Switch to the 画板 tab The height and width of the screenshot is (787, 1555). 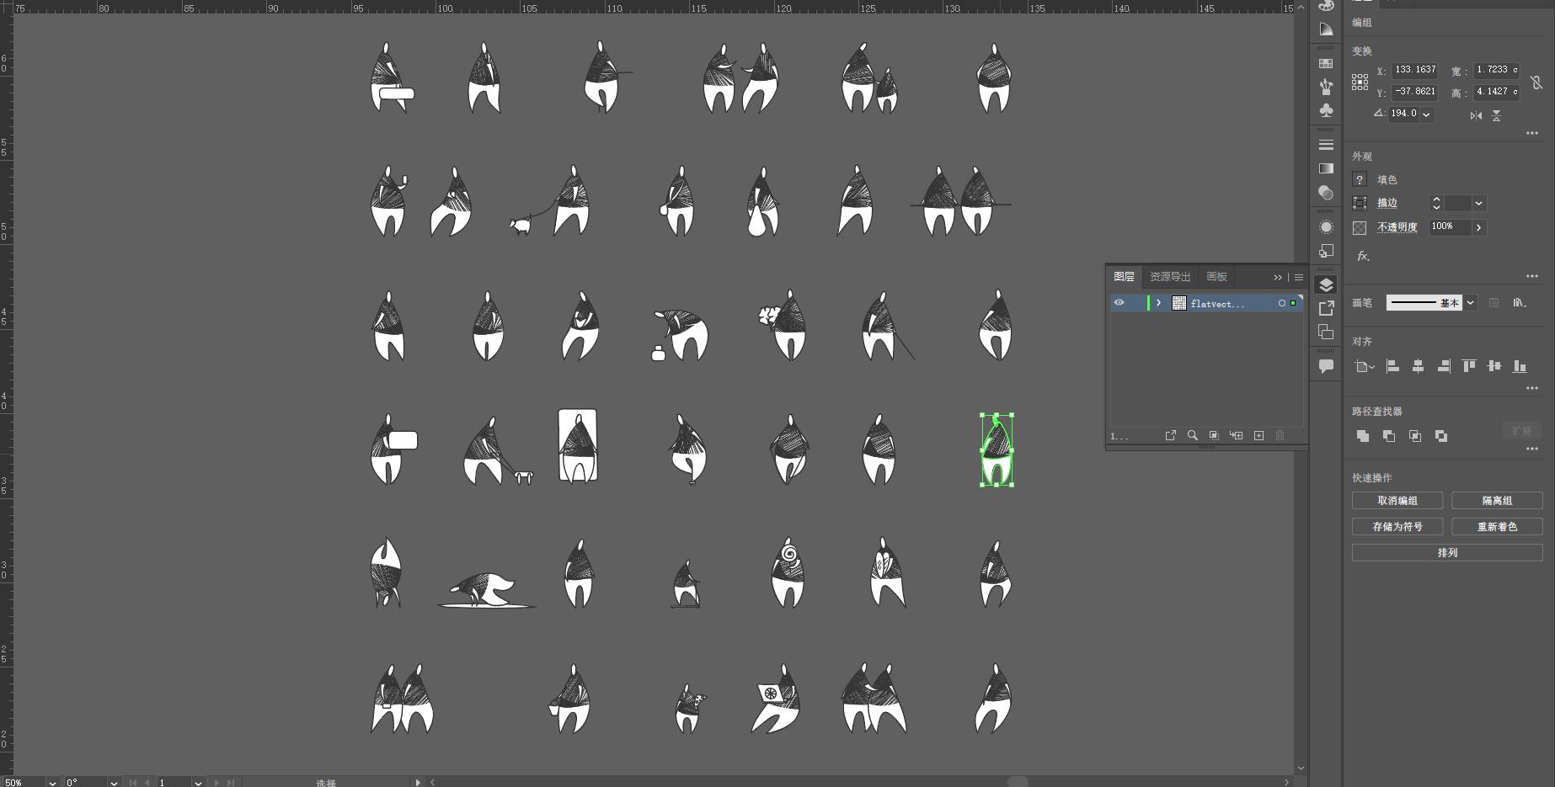tap(1216, 277)
